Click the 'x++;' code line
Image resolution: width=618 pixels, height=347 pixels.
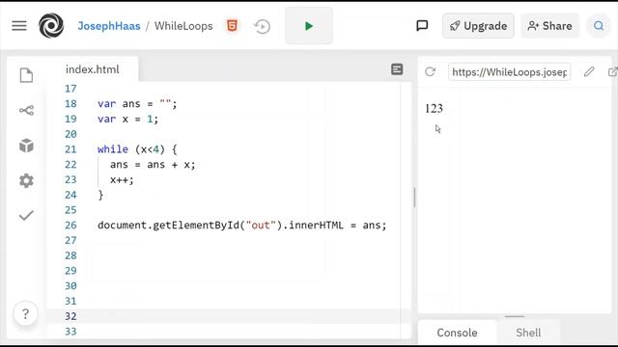(x=122, y=180)
